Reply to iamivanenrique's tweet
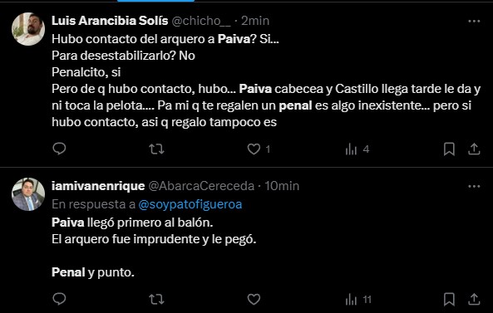 (59, 299)
